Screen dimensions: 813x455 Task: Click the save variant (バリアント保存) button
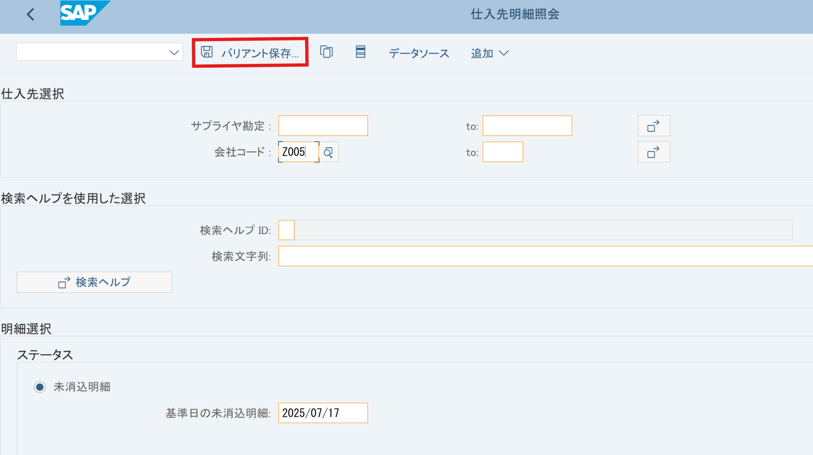[250, 53]
